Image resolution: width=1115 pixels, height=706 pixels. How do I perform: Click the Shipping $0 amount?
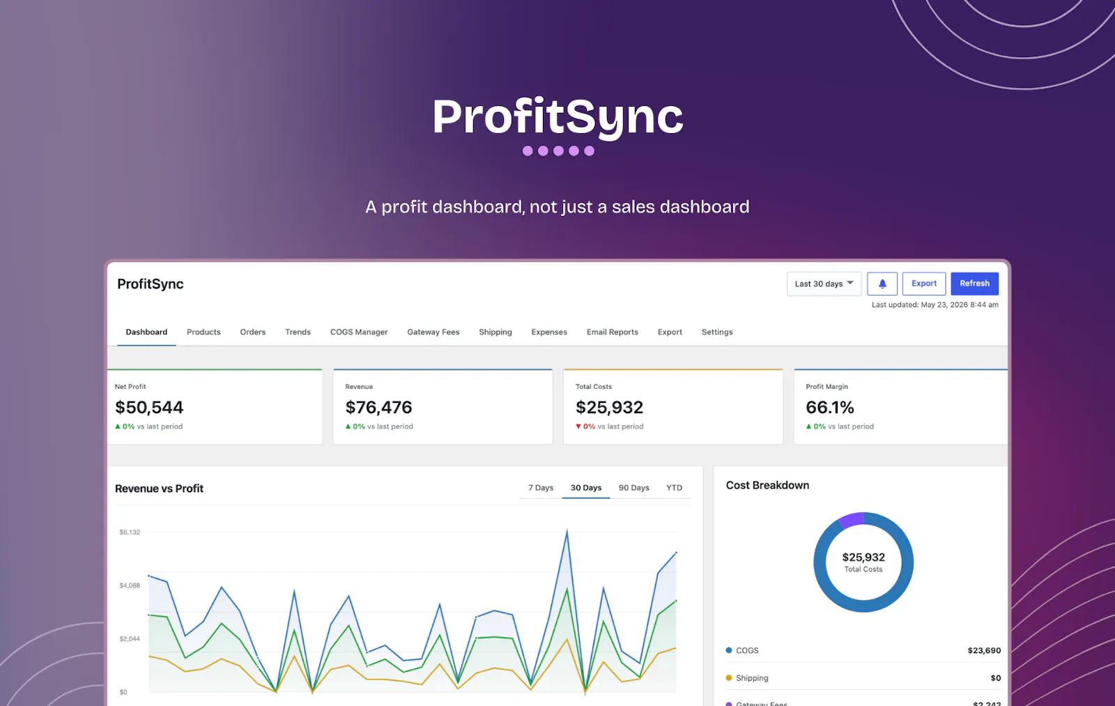pyautogui.click(x=996, y=677)
